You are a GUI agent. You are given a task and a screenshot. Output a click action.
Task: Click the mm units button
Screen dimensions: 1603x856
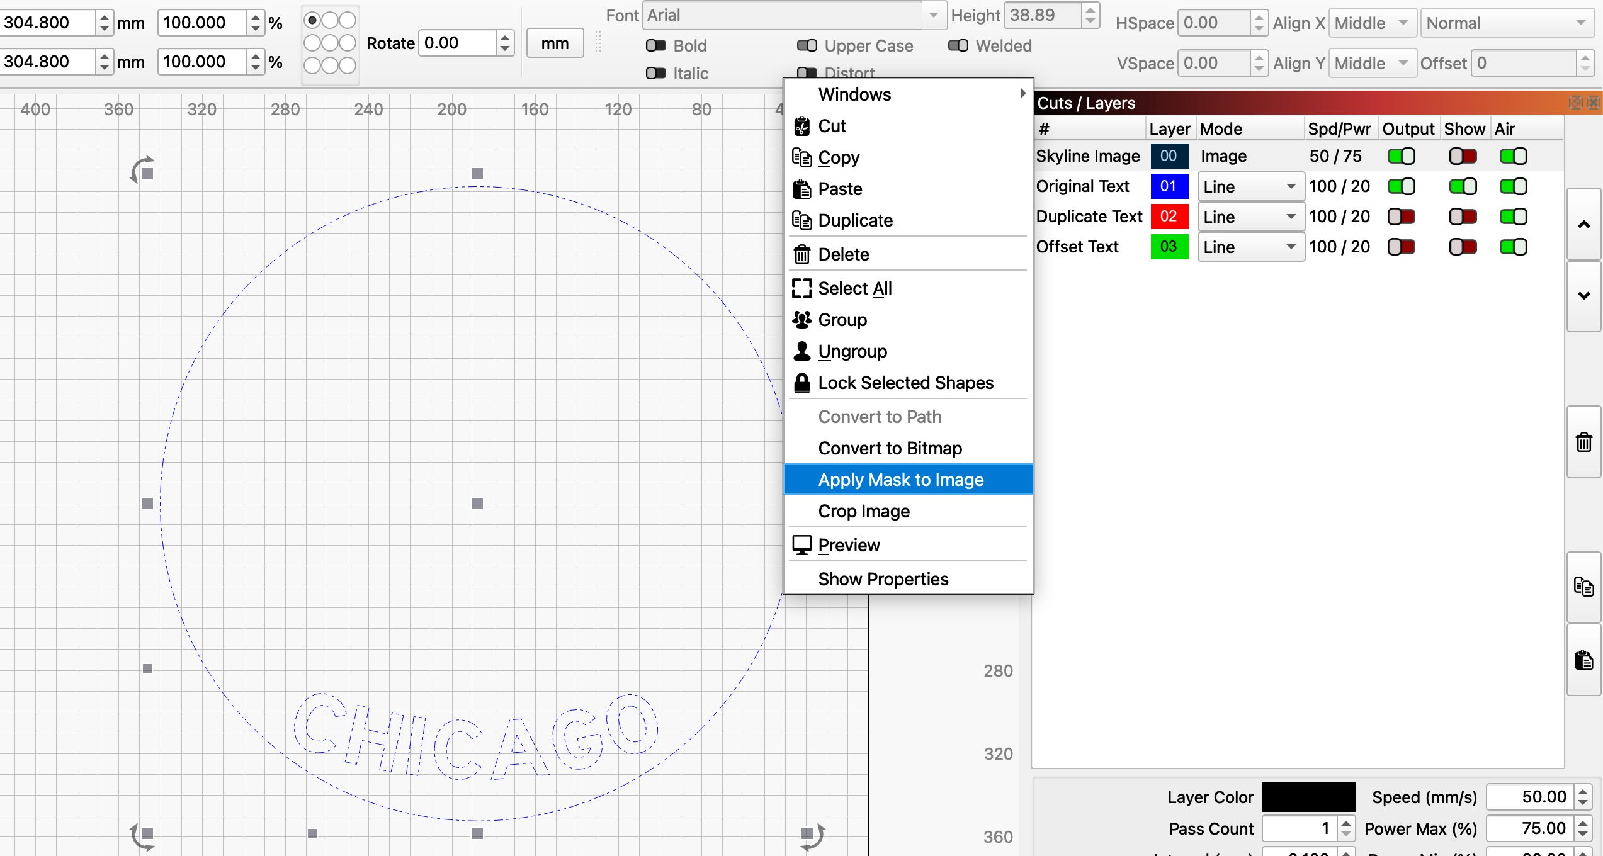pyautogui.click(x=555, y=43)
